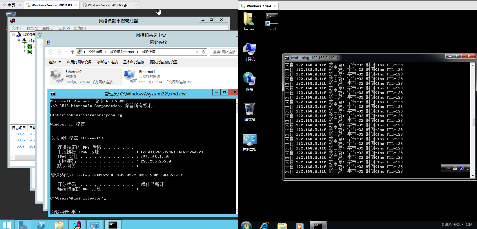
Task: Launch PowerShell from Server 2012 taskbar
Action: coord(41,225)
